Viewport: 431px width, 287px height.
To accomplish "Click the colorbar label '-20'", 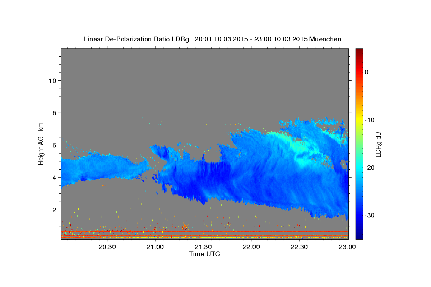I will 370,168.
